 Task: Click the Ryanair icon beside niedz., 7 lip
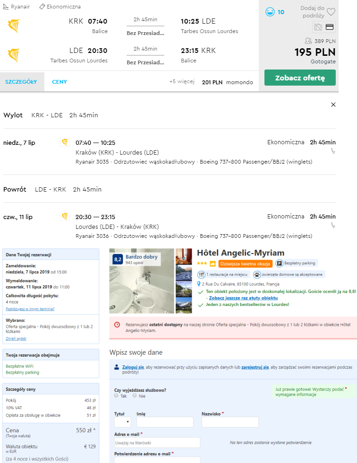coord(65,142)
